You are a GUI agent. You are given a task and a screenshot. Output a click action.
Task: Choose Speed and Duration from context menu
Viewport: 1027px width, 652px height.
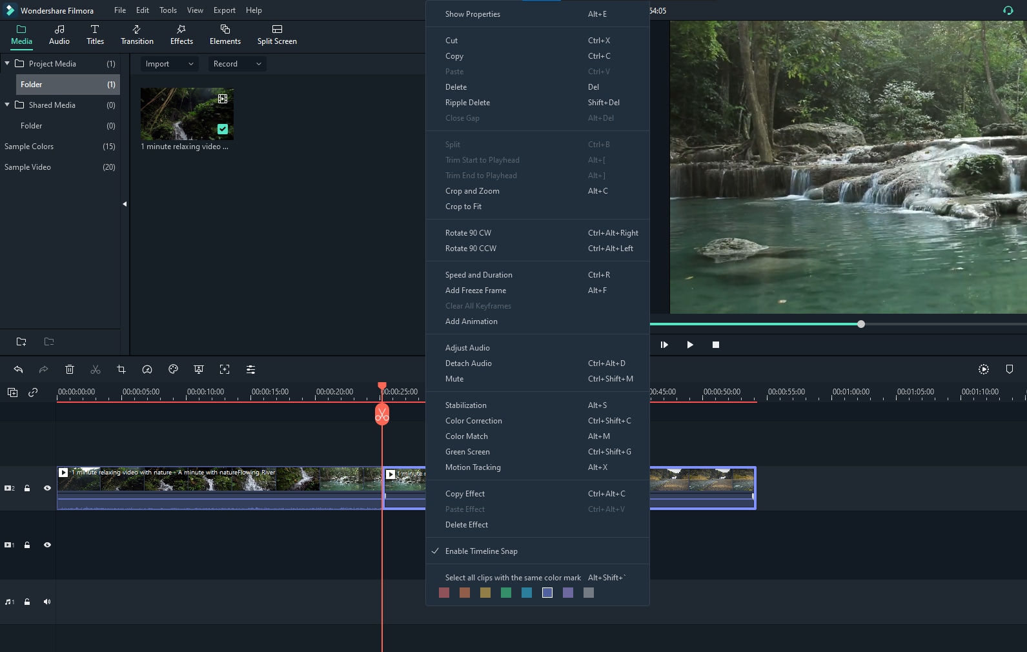(478, 275)
